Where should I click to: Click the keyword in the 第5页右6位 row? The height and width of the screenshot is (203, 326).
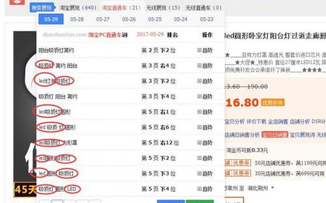(x=57, y=127)
